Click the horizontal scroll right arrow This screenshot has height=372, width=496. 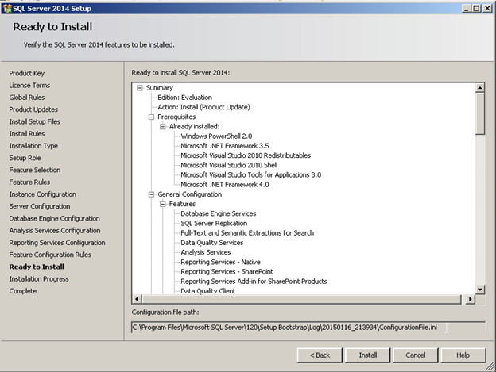pyautogui.click(x=470, y=299)
